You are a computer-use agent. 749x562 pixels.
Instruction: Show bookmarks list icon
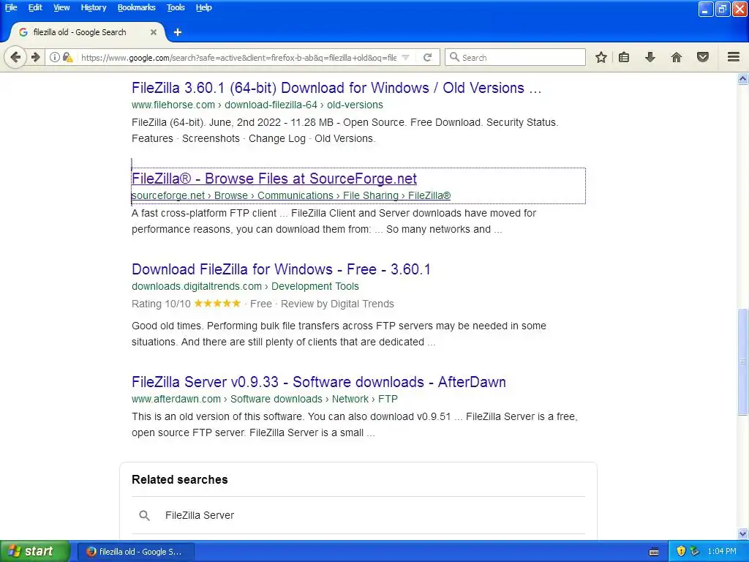click(x=624, y=57)
